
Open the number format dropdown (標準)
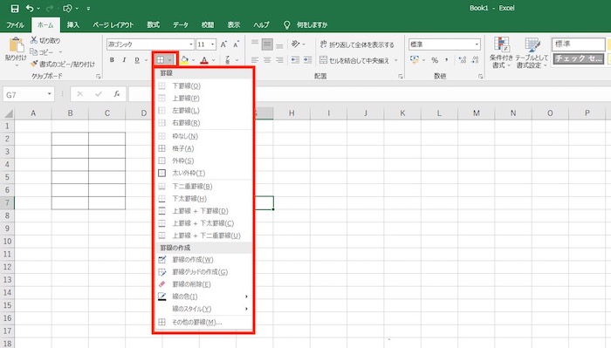click(x=477, y=44)
